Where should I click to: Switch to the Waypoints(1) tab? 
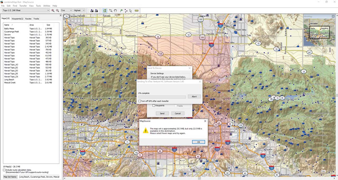(x=17, y=19)
